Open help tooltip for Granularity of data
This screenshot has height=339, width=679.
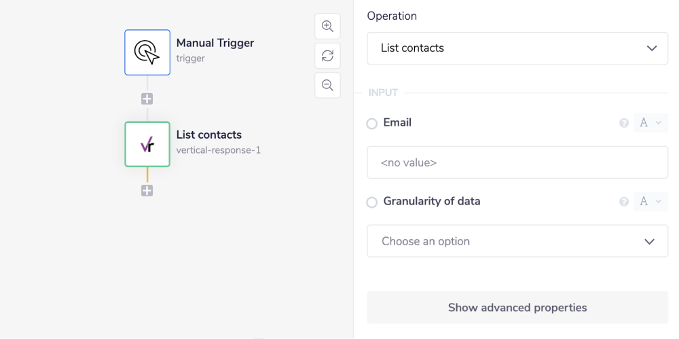pyautogui.click(x=624, y=202)
